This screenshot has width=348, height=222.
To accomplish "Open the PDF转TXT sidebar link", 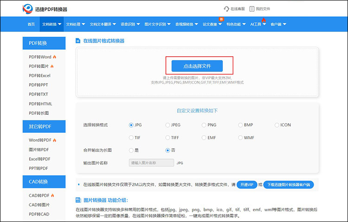I will 39,94.
